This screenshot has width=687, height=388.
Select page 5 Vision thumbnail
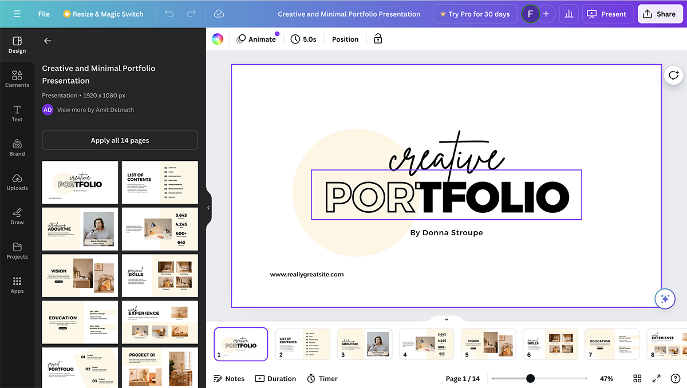488,343
